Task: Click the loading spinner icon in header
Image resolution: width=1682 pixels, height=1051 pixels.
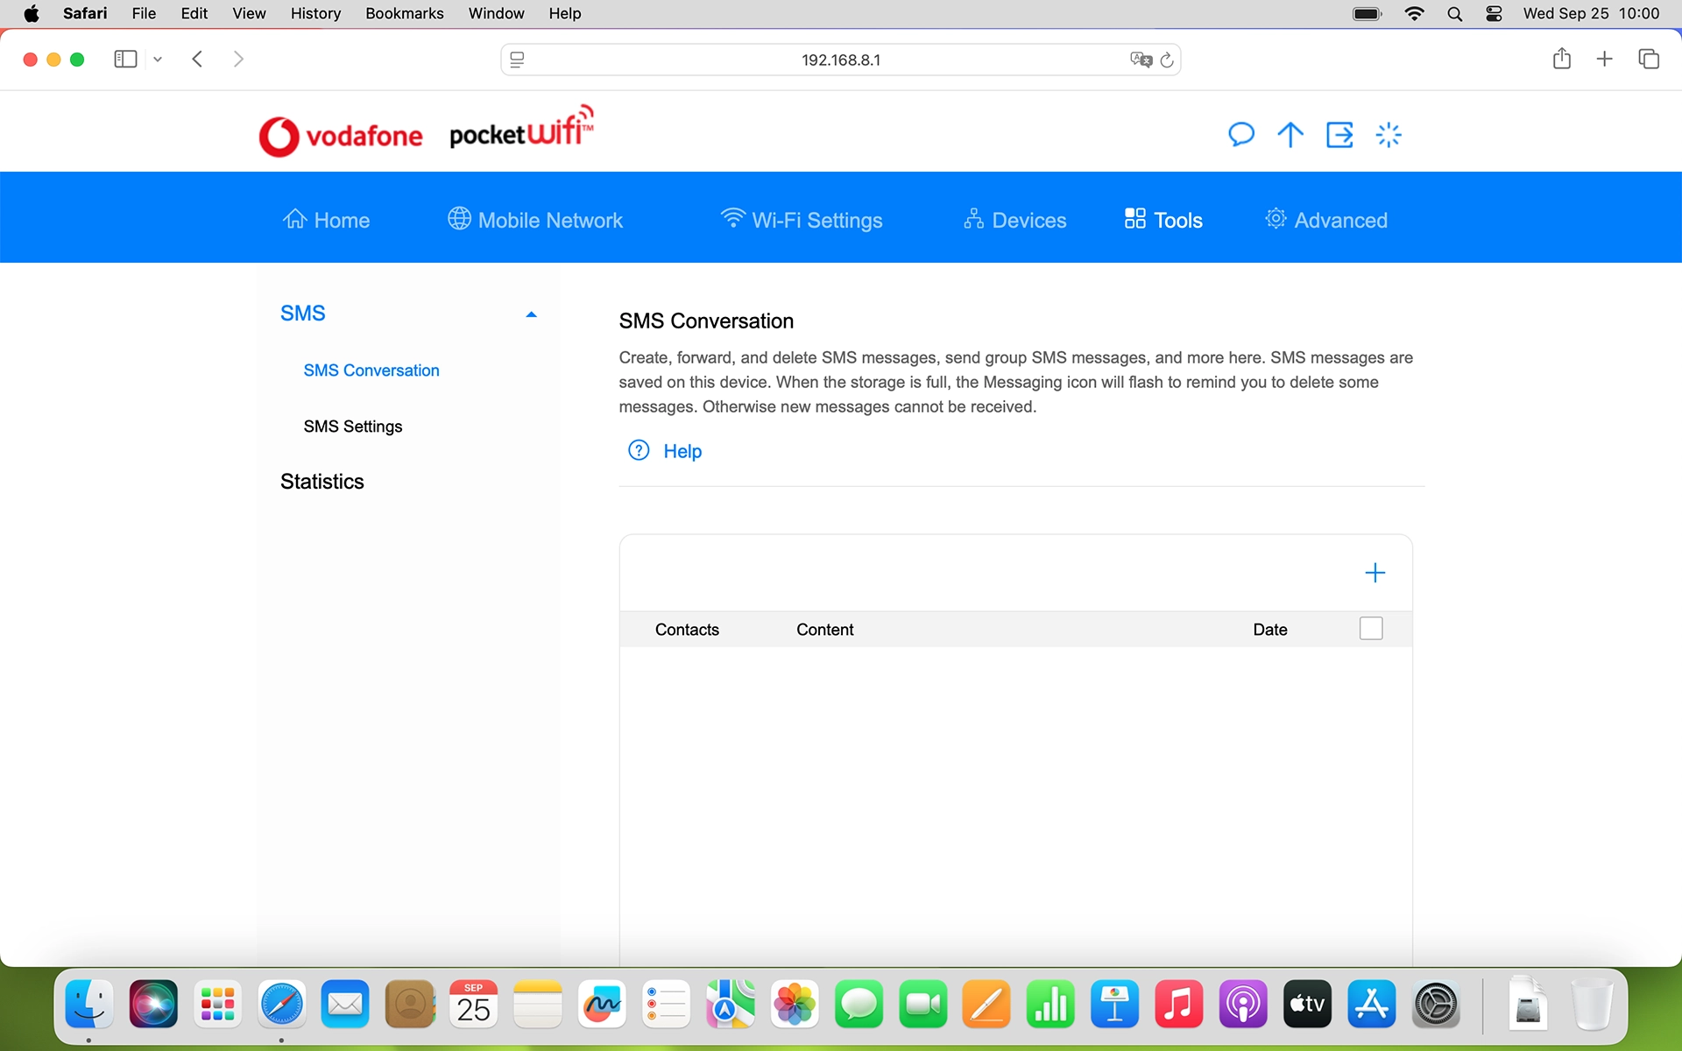Action: 1389,135
